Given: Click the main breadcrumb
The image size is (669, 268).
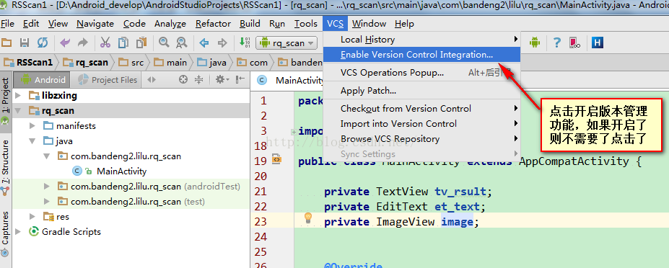Looking at the screenshot, I should [170, 63].
